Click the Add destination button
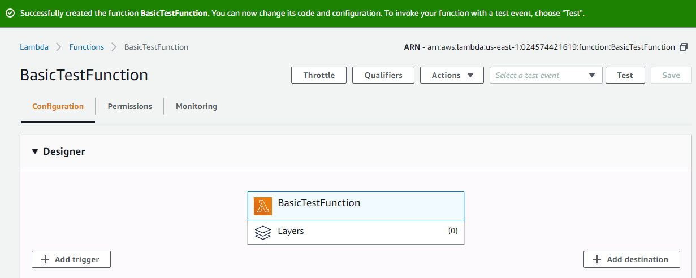Viewport: 696px width, 278px height. pos(632,259)
